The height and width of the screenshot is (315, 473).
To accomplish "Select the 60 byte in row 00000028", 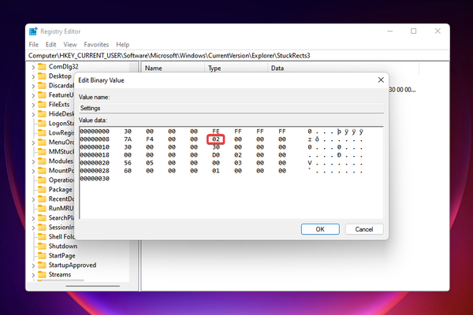I will coord(128,171).
